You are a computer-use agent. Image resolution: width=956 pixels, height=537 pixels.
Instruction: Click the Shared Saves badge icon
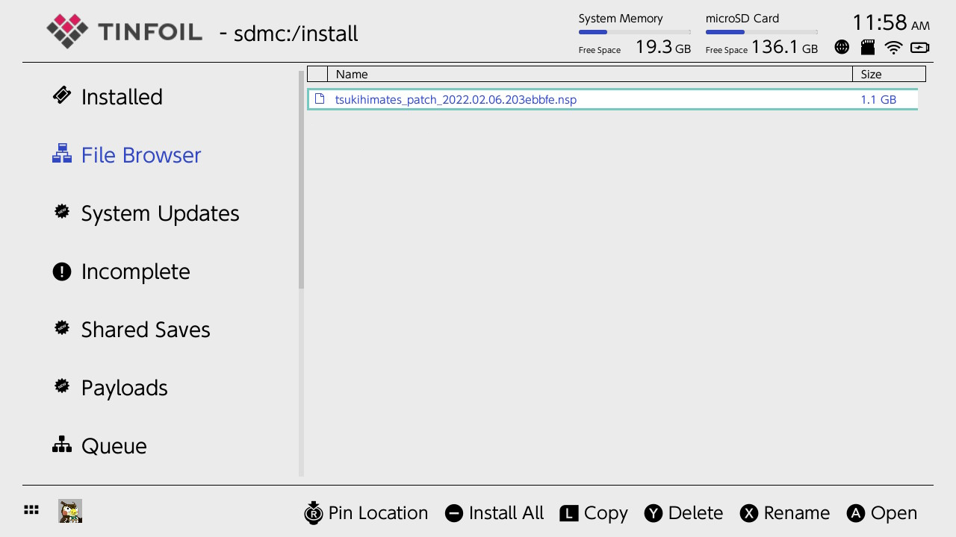click(x=62, y=327)
